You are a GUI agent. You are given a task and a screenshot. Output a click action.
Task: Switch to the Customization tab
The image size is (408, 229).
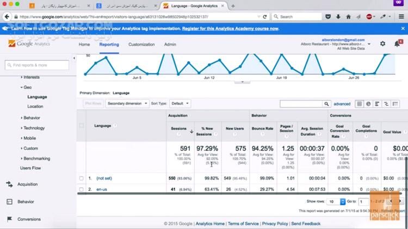click(x=141, y=44)
